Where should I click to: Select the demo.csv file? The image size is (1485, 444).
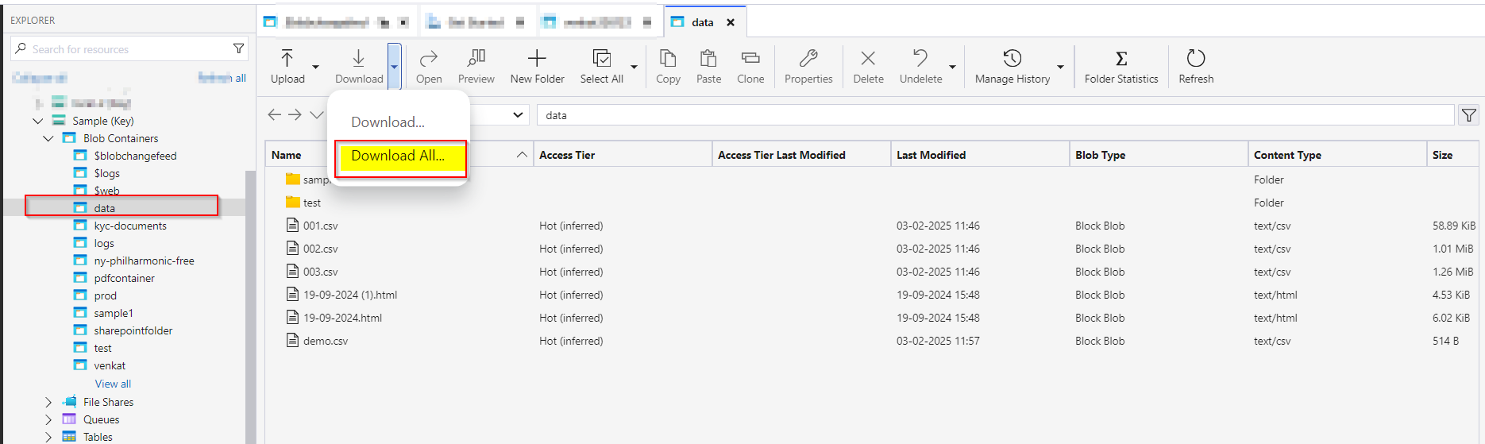(872, 341)
